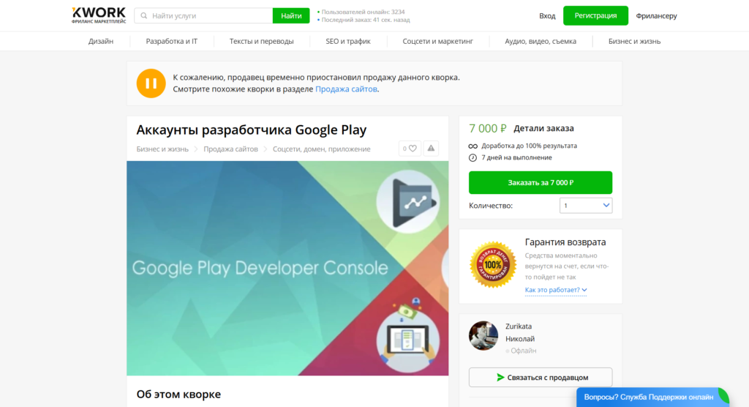Open the "Дизайн" category menu

pos(101,41)
